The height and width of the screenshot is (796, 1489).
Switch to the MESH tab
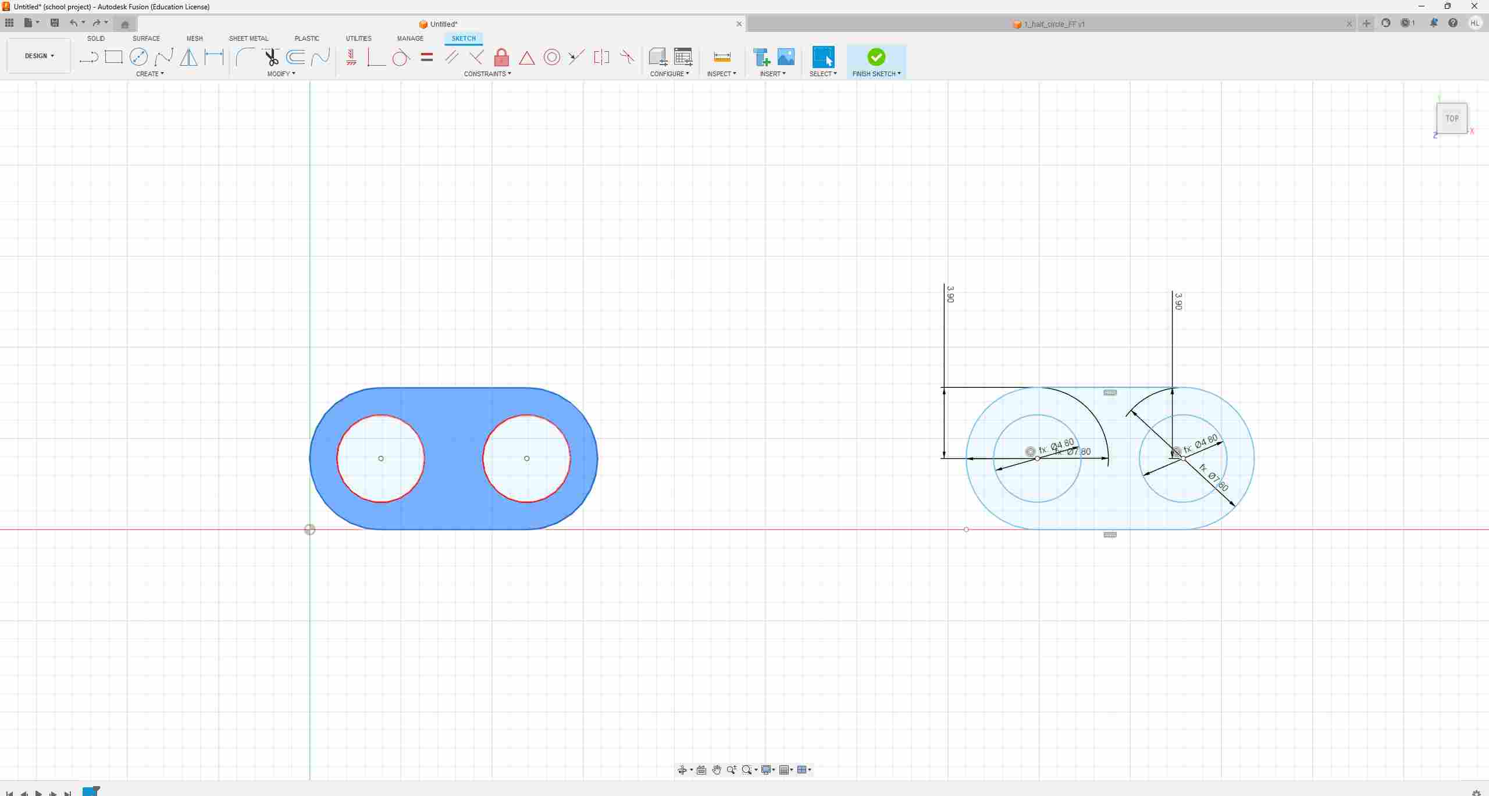pyautogui.click(x=195, y=38)
